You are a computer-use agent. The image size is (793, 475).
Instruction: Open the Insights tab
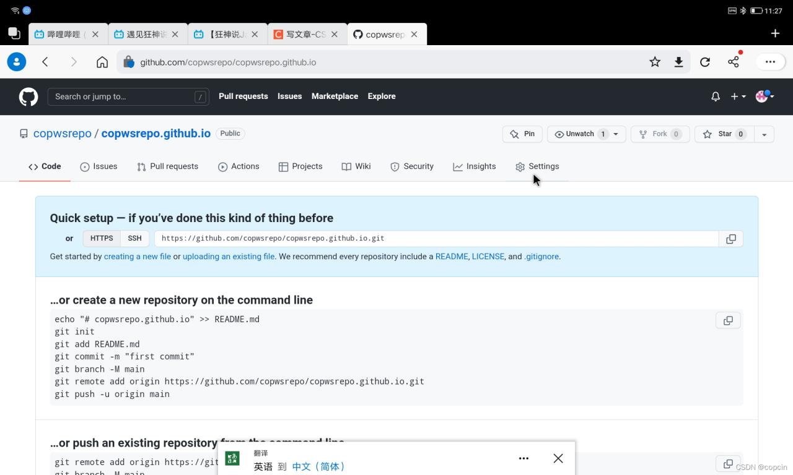pyautogui.click(x=475, y=166)
